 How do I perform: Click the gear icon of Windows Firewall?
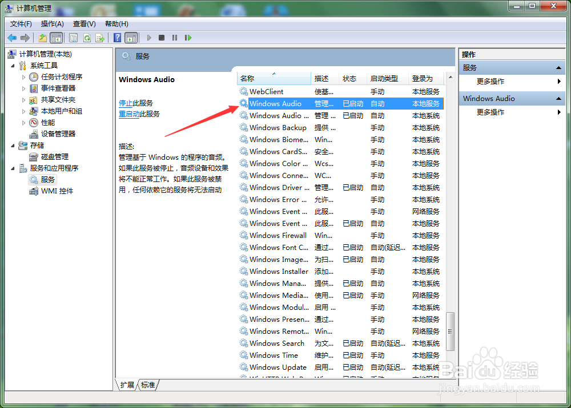(243, 235)
